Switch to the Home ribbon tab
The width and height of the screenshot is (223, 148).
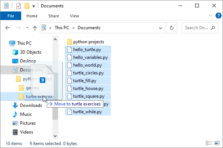coord(32,16)
